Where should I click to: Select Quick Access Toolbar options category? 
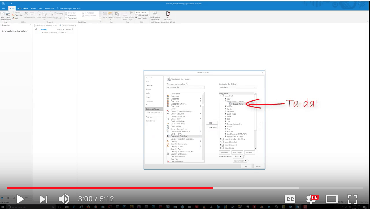pyautogui.click(x=154, y=113)
